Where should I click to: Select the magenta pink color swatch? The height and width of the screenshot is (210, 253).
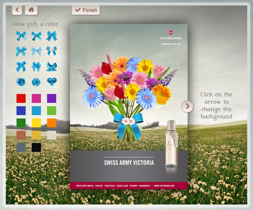click(36, 98)
